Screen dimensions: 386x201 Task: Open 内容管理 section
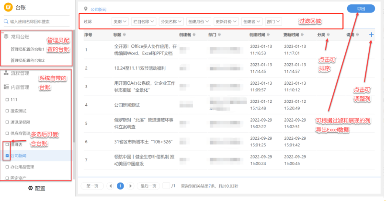(20, 87)
